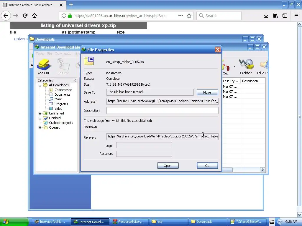Select the Music category
302x226 pixels.
click(58, 99)
